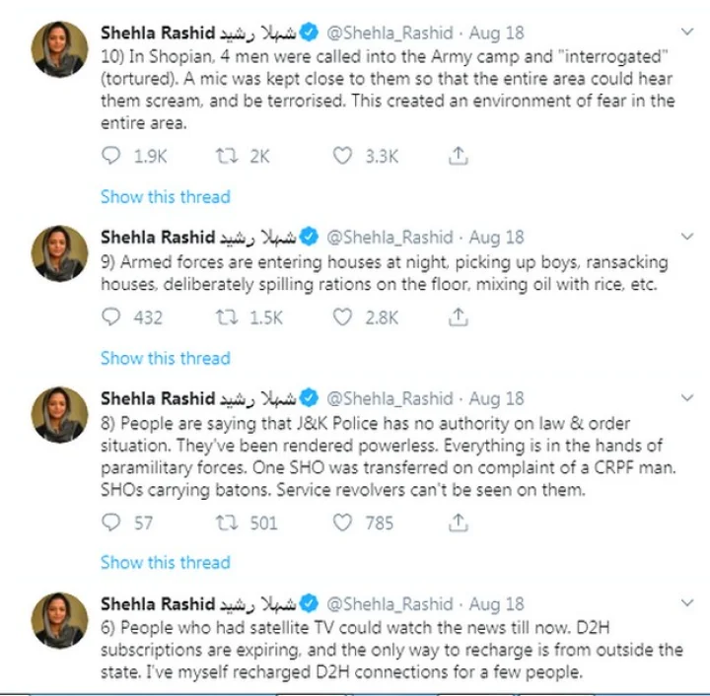Like the tweet with 2.8K likes
This screenshot has width=710, height=696.
tap(342, 317)
